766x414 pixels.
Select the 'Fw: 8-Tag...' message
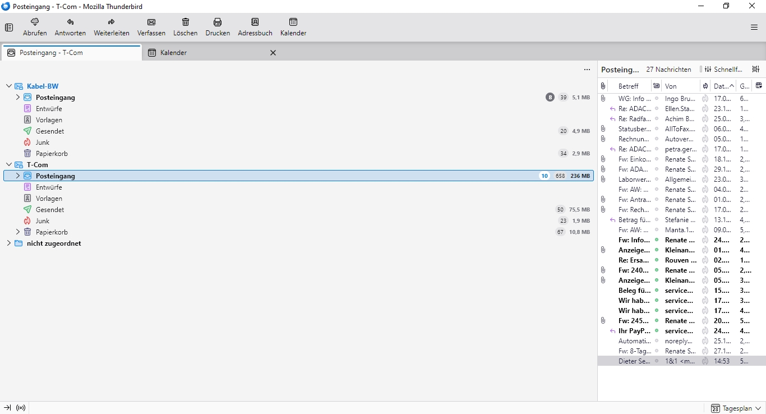coord(681,351)
